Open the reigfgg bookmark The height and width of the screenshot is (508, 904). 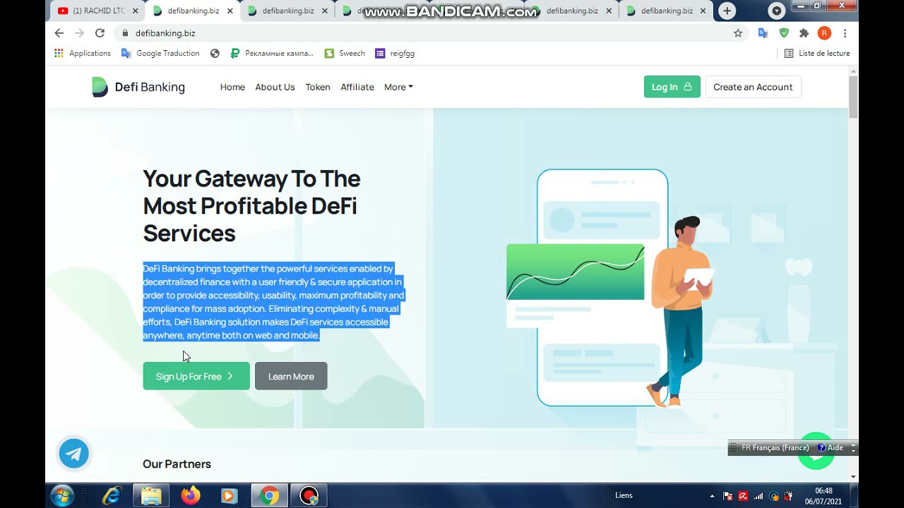(395, 53)
